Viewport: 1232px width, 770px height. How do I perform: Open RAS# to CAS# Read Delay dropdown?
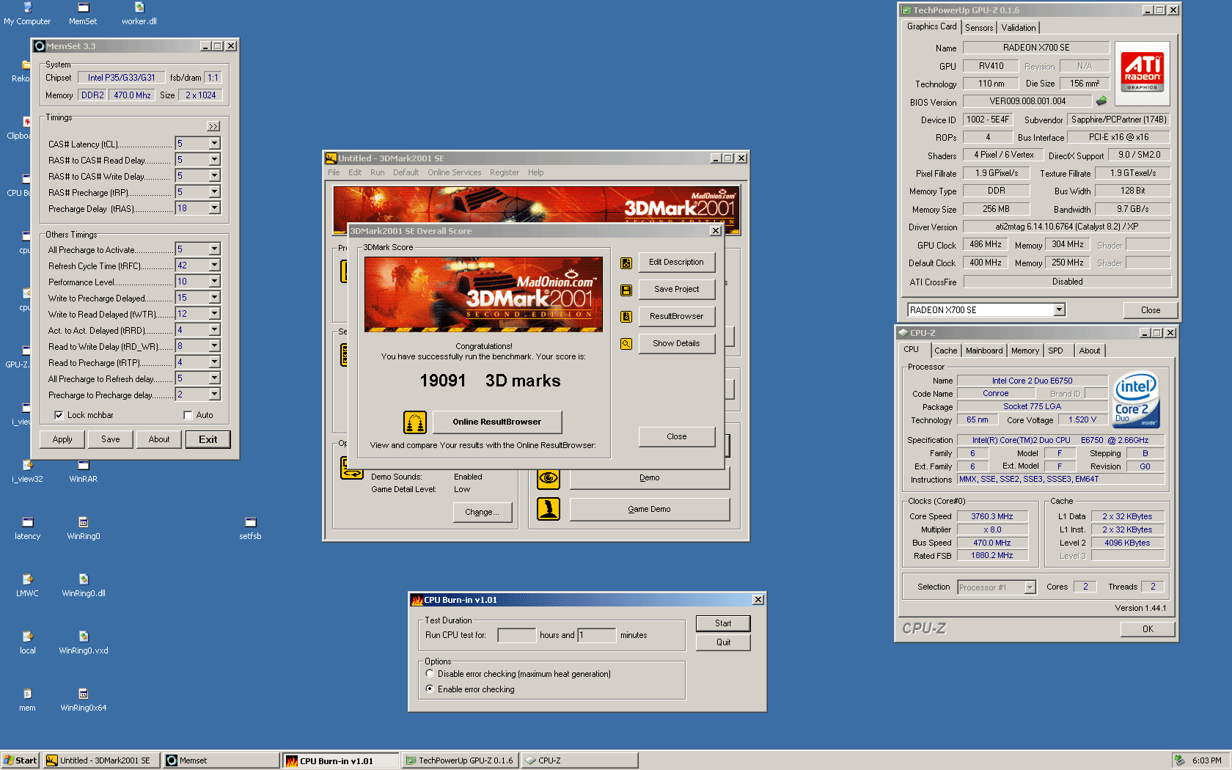[x=214, y=160]
